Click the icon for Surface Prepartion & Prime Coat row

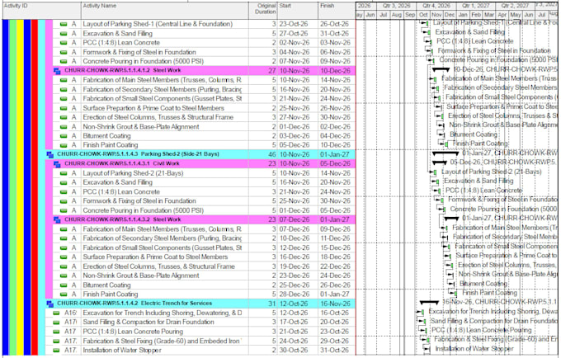tap(64, 108)
